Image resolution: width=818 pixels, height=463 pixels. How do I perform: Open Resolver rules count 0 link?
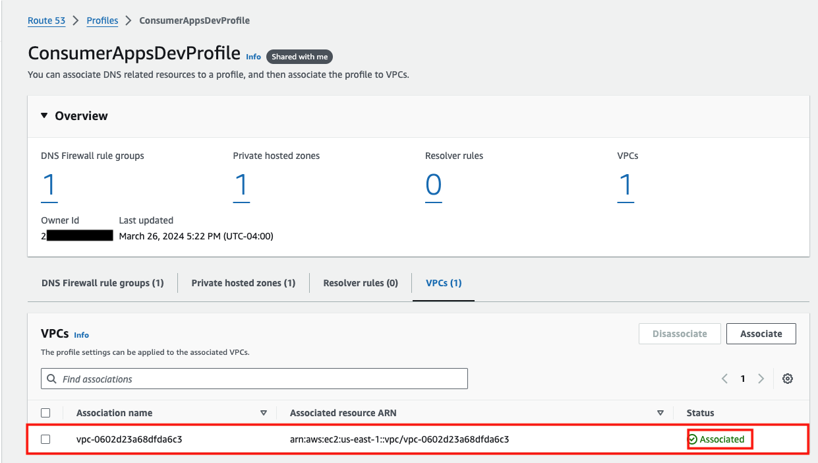click(434, 187)
